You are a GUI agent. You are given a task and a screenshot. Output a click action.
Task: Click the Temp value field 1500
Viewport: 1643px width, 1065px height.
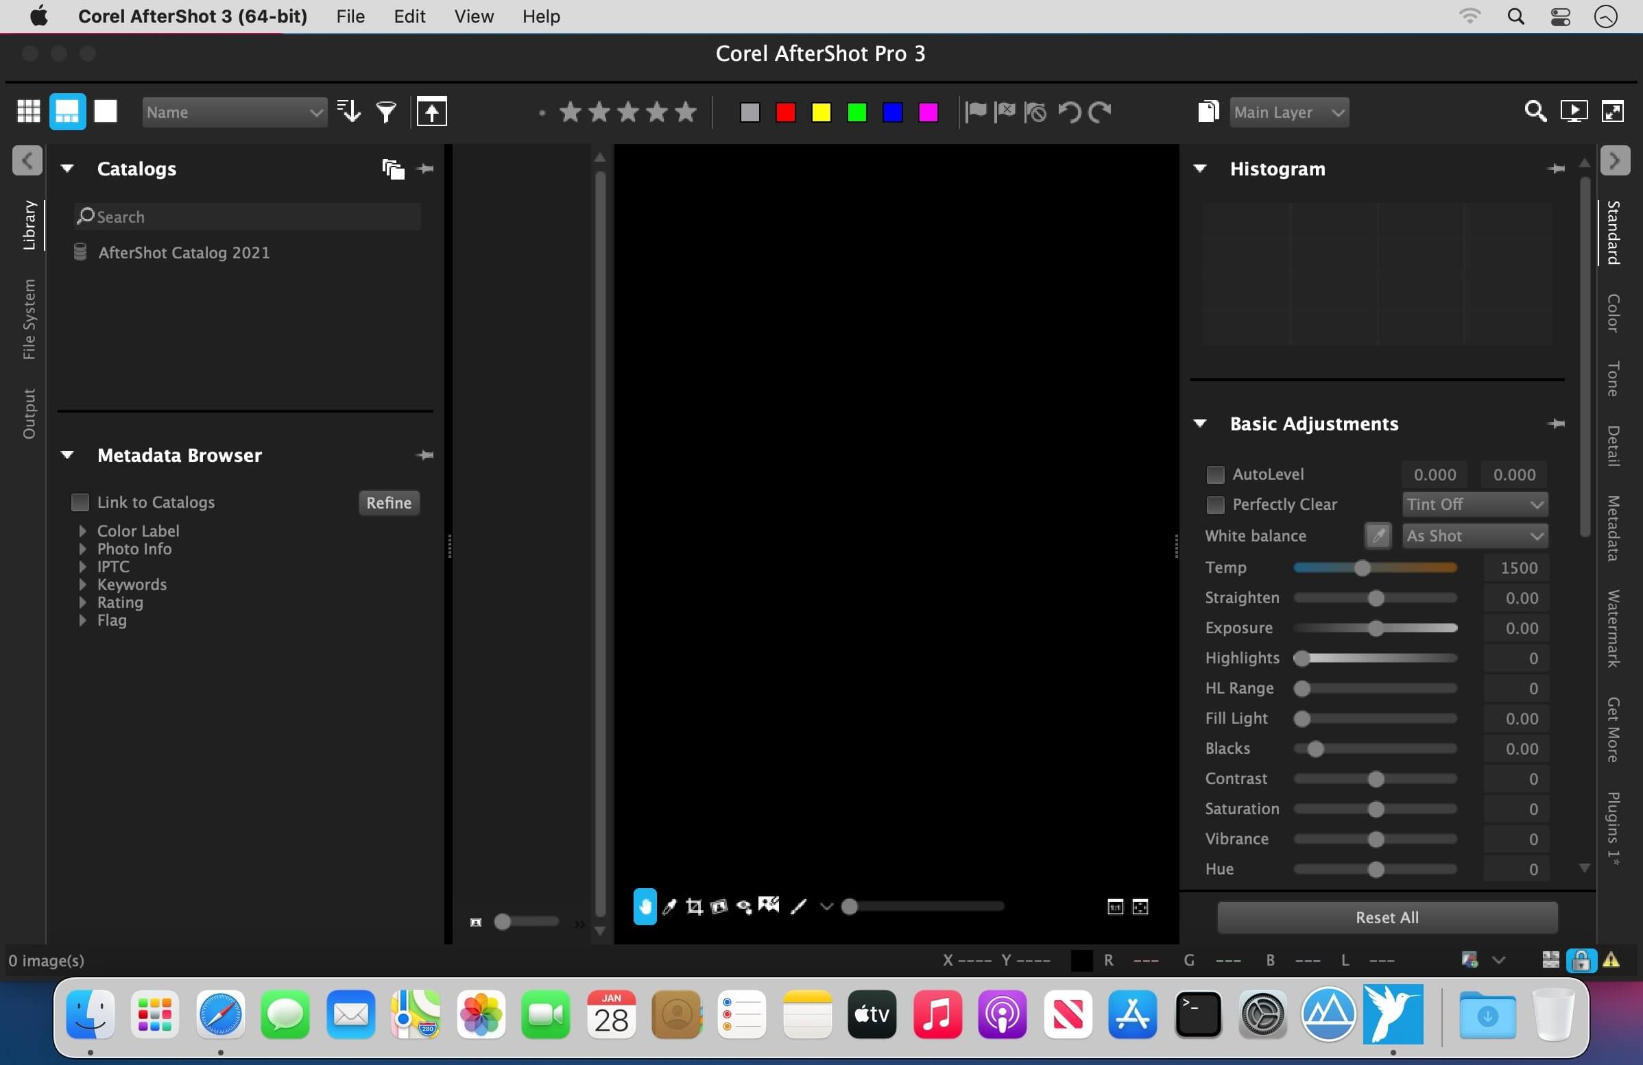click(1515, 567)
